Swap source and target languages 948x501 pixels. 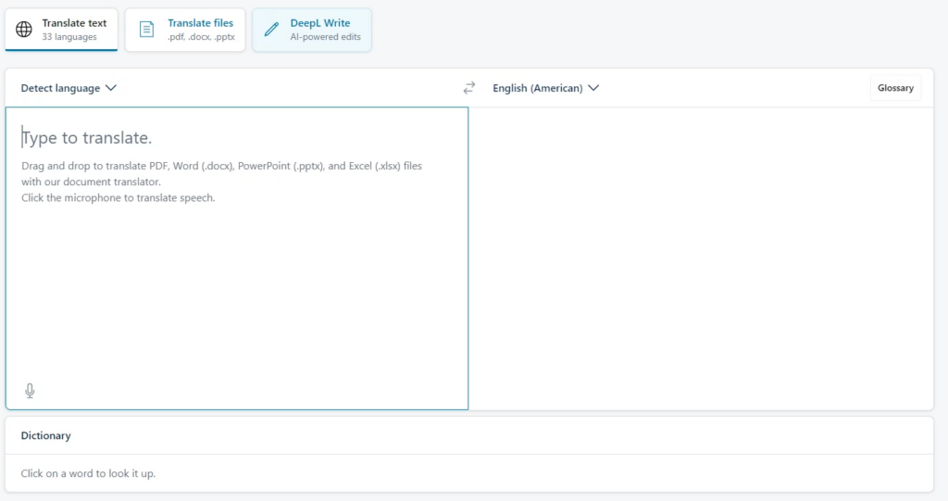[x=469, y=88]
